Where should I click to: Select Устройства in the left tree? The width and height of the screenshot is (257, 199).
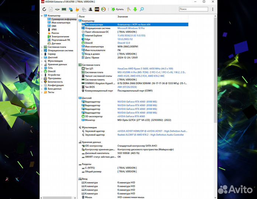point(52,75)
